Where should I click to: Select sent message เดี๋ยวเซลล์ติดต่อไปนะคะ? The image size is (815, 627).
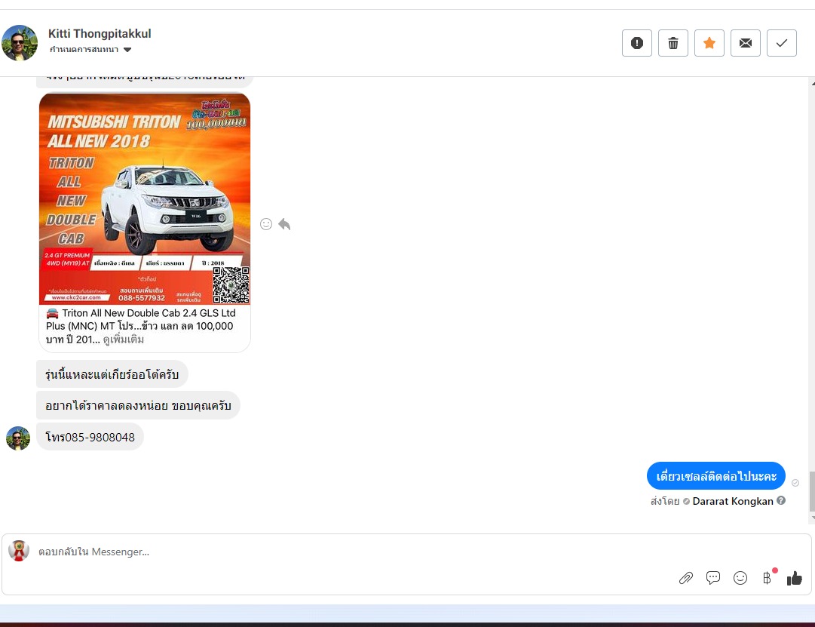pyautogui.click(x=715, y=475)
